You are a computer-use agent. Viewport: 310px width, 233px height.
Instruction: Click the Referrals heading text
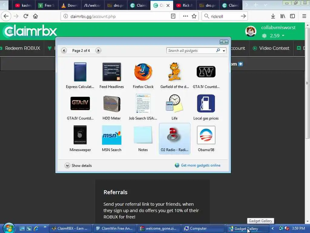point(115,192)
